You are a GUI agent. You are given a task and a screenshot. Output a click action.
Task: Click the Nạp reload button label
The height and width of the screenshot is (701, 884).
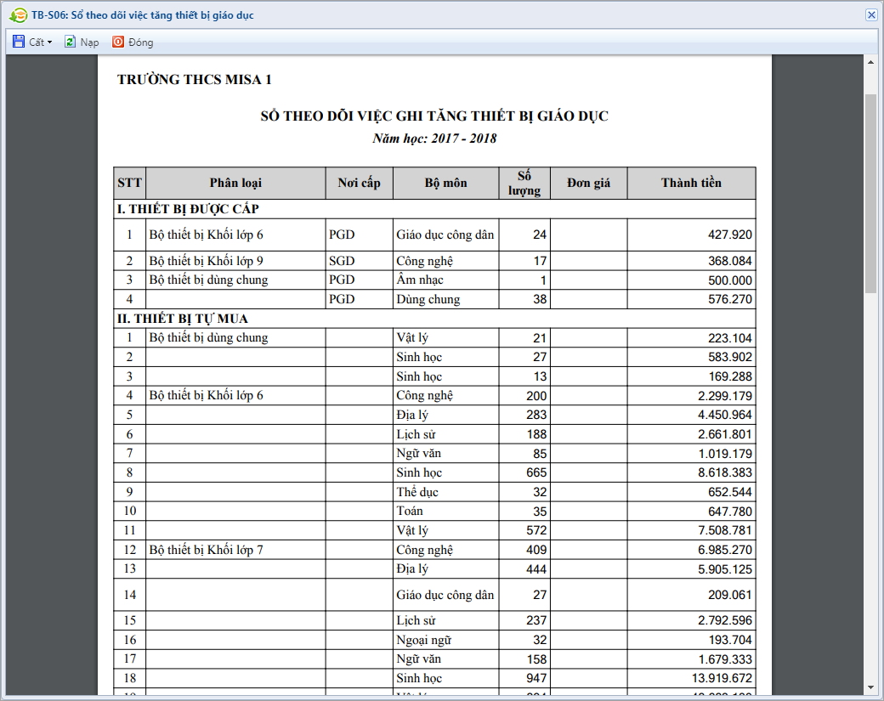89,42
